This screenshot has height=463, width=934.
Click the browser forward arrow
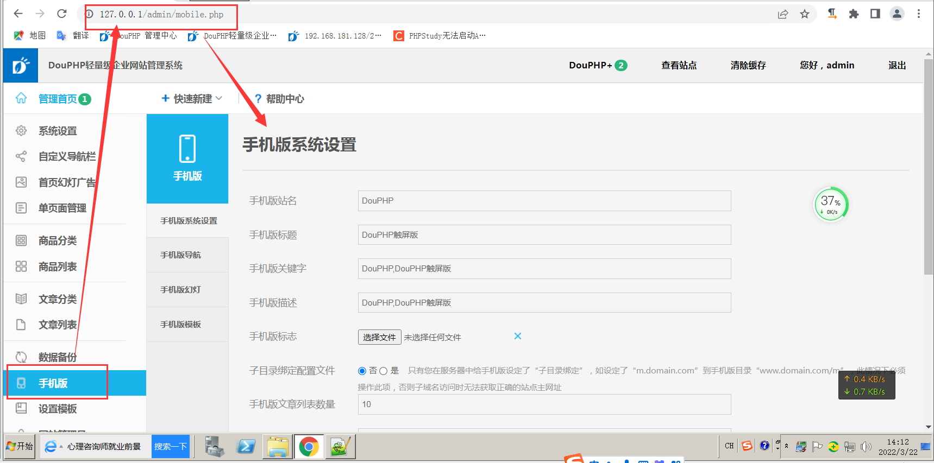click(x=40, y=14)
